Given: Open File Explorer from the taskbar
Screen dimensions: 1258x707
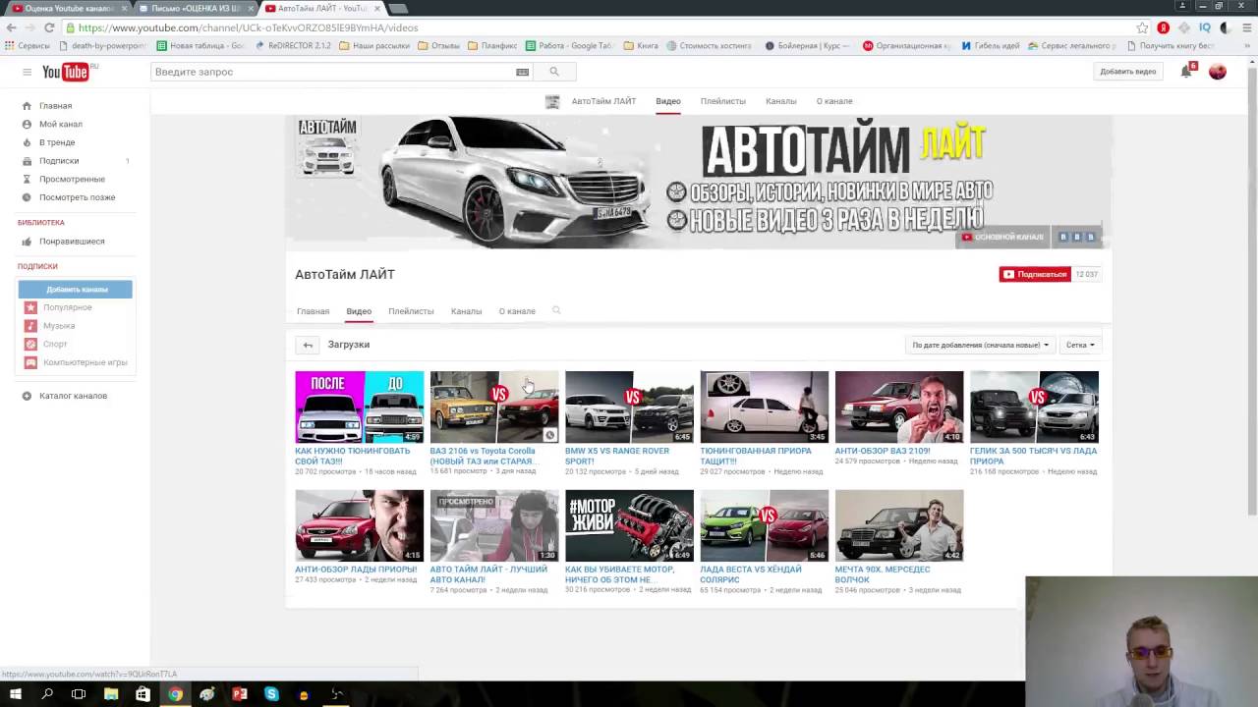Looking at the screenshot, I should click(111, 694).
